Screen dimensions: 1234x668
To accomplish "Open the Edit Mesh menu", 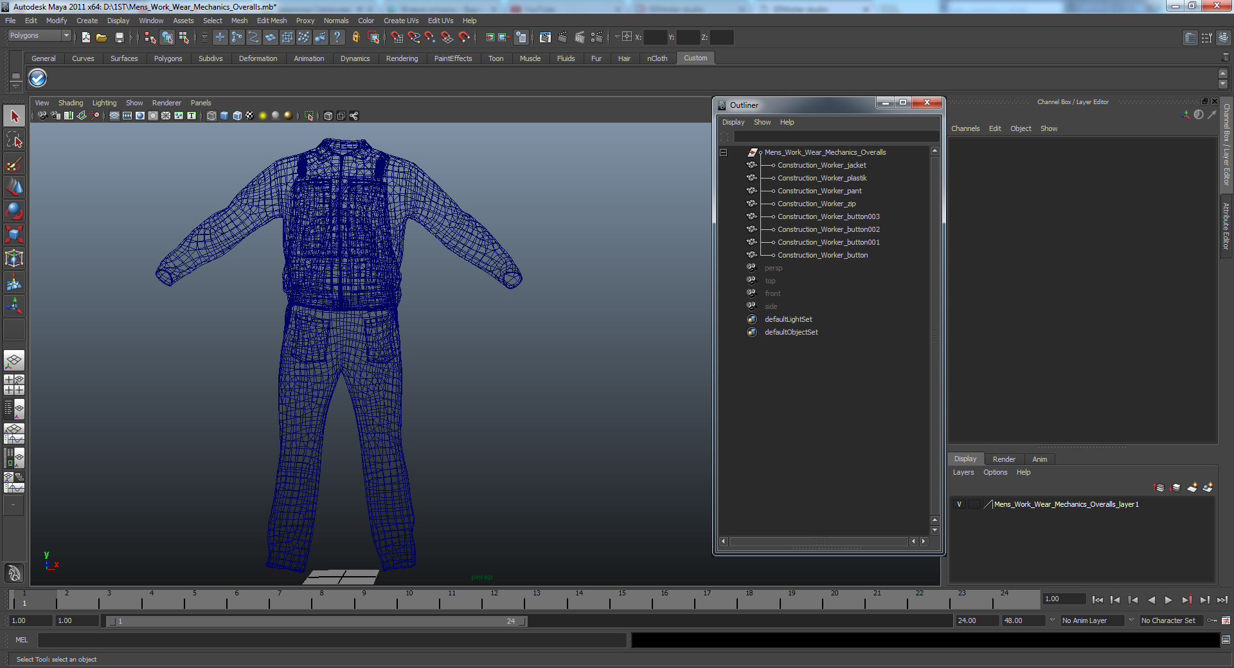I will [271, 21].
